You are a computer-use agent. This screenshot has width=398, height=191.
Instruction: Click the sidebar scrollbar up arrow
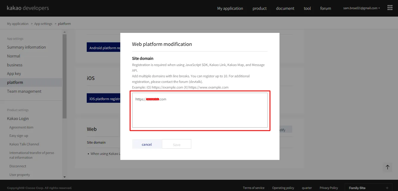[64, 33]
